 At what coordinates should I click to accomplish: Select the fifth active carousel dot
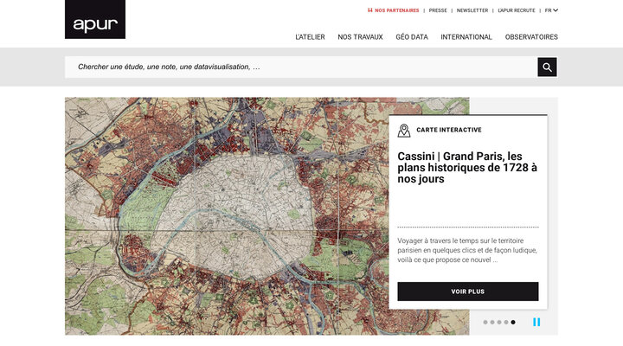coord(513,322)
